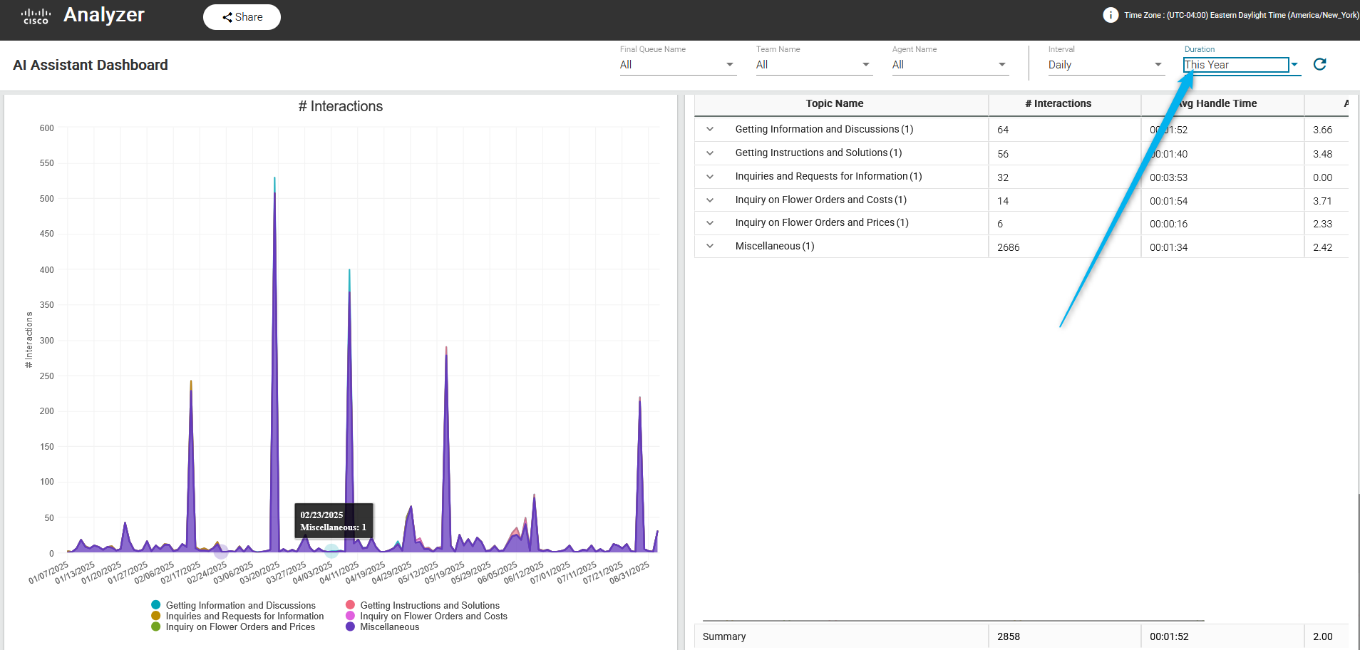The image size is (1360, 650).
Task: Expand Getting Information and Discussions row
Action: pos(710,130)
